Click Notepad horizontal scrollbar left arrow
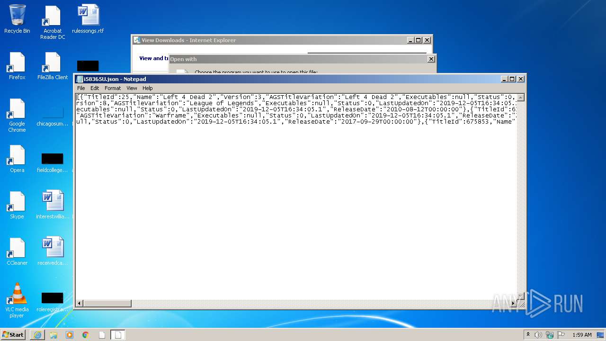606x341 pixels. coord(80,303)
